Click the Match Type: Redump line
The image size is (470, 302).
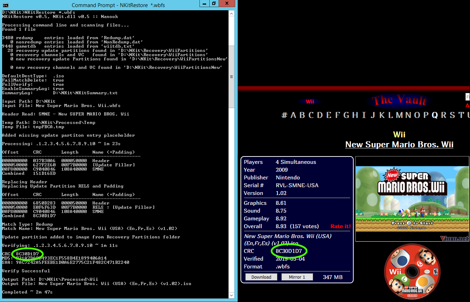click(27, 224)
